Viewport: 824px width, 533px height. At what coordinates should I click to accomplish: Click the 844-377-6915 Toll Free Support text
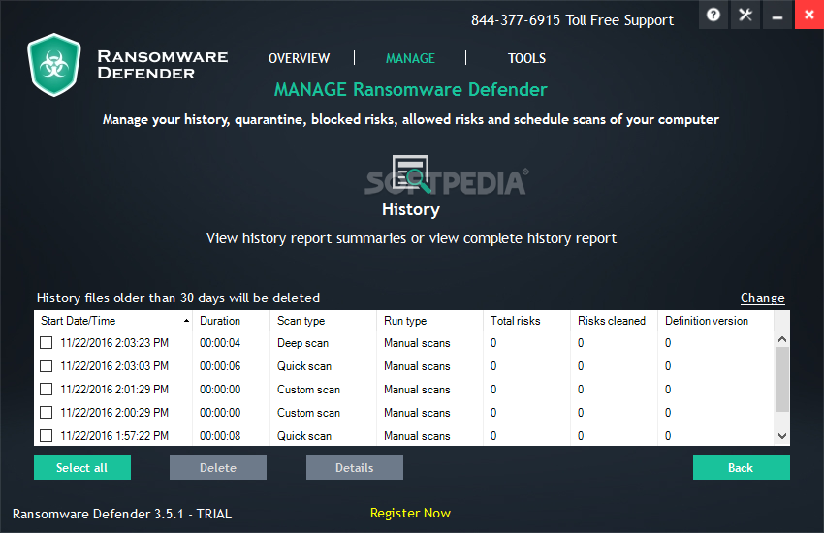pos(572,20)
